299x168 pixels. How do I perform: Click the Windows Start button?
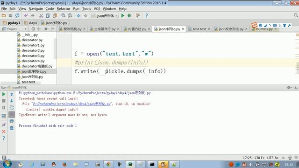tap(7, 164)
